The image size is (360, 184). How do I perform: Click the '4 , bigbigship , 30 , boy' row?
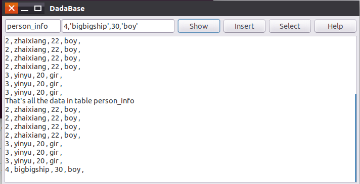click(x=44, y=169)
